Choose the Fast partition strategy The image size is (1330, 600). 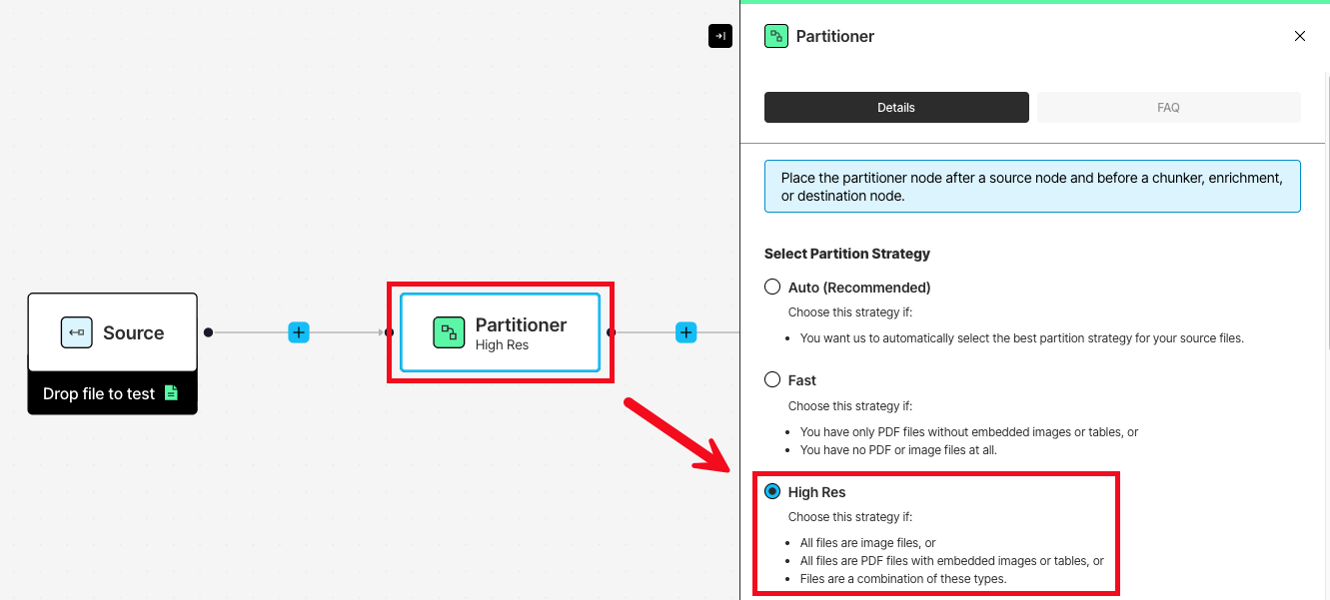771,379
